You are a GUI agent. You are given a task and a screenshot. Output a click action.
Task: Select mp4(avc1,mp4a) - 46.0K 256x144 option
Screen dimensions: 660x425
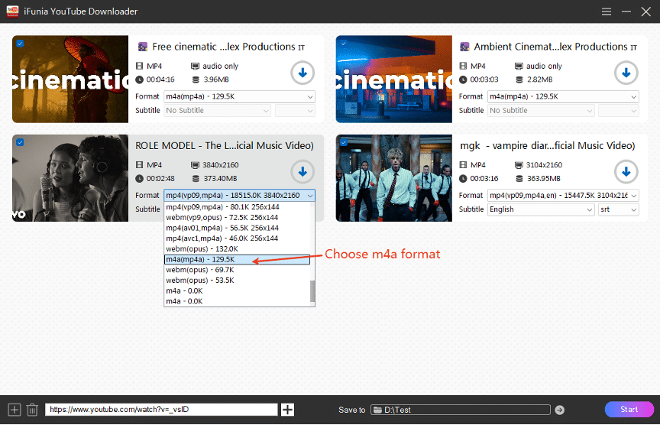tap(237, 238)
